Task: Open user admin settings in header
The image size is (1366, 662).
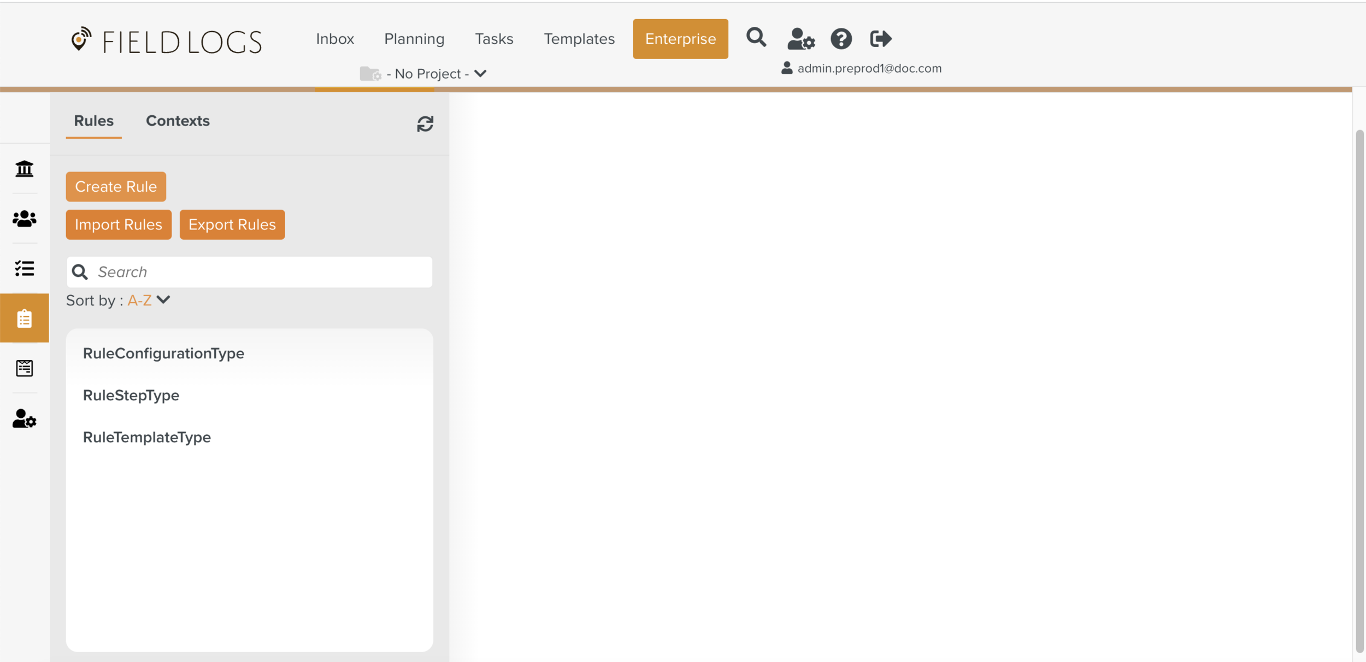Action: 800,39
